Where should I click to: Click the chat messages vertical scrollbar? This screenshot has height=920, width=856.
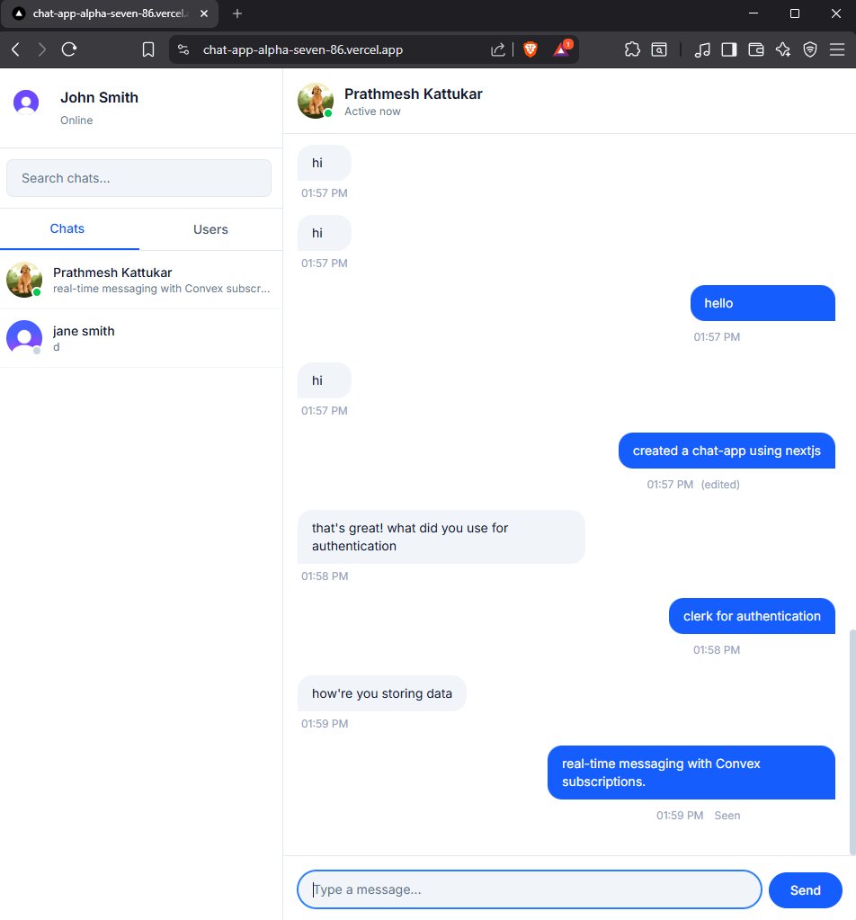click(852, 742)
